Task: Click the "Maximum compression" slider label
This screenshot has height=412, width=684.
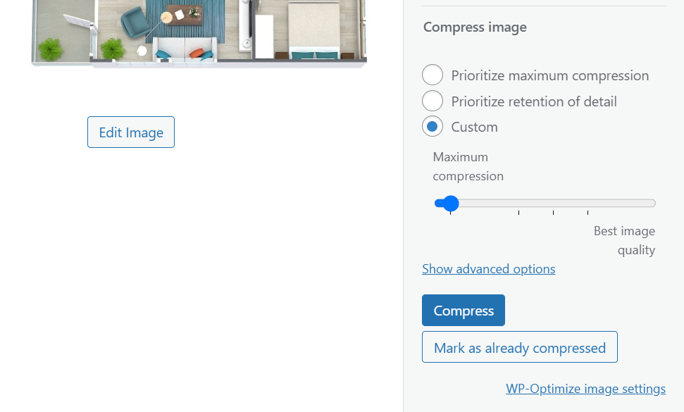Action: [468, 166]
